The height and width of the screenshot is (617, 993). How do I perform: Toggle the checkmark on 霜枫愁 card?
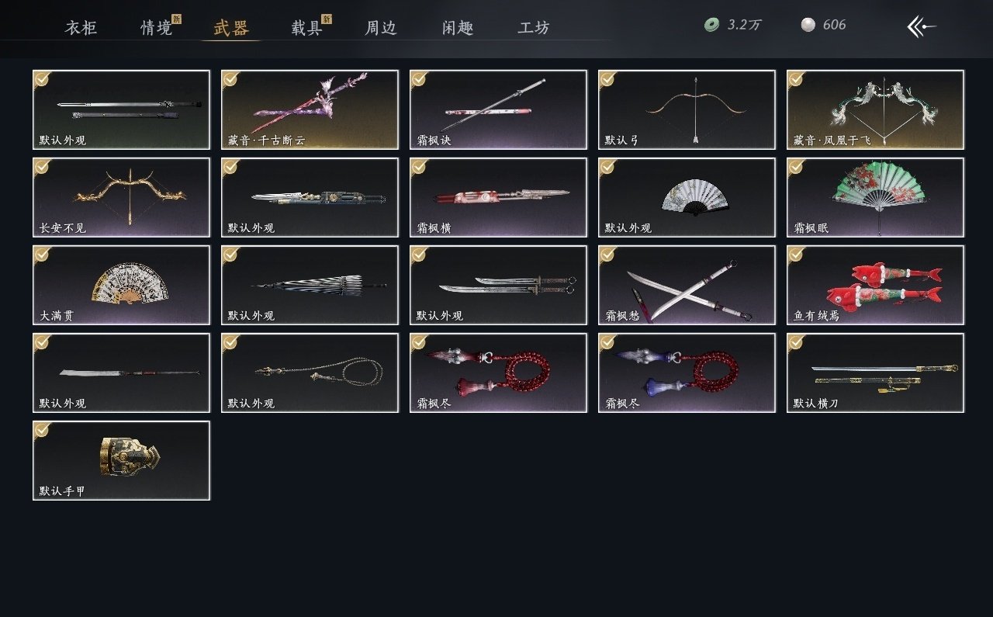tap(607, 254)
